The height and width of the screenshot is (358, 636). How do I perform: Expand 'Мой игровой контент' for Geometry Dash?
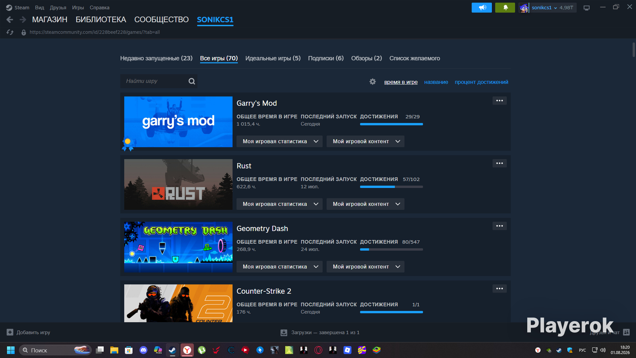(x=366, y=267)
